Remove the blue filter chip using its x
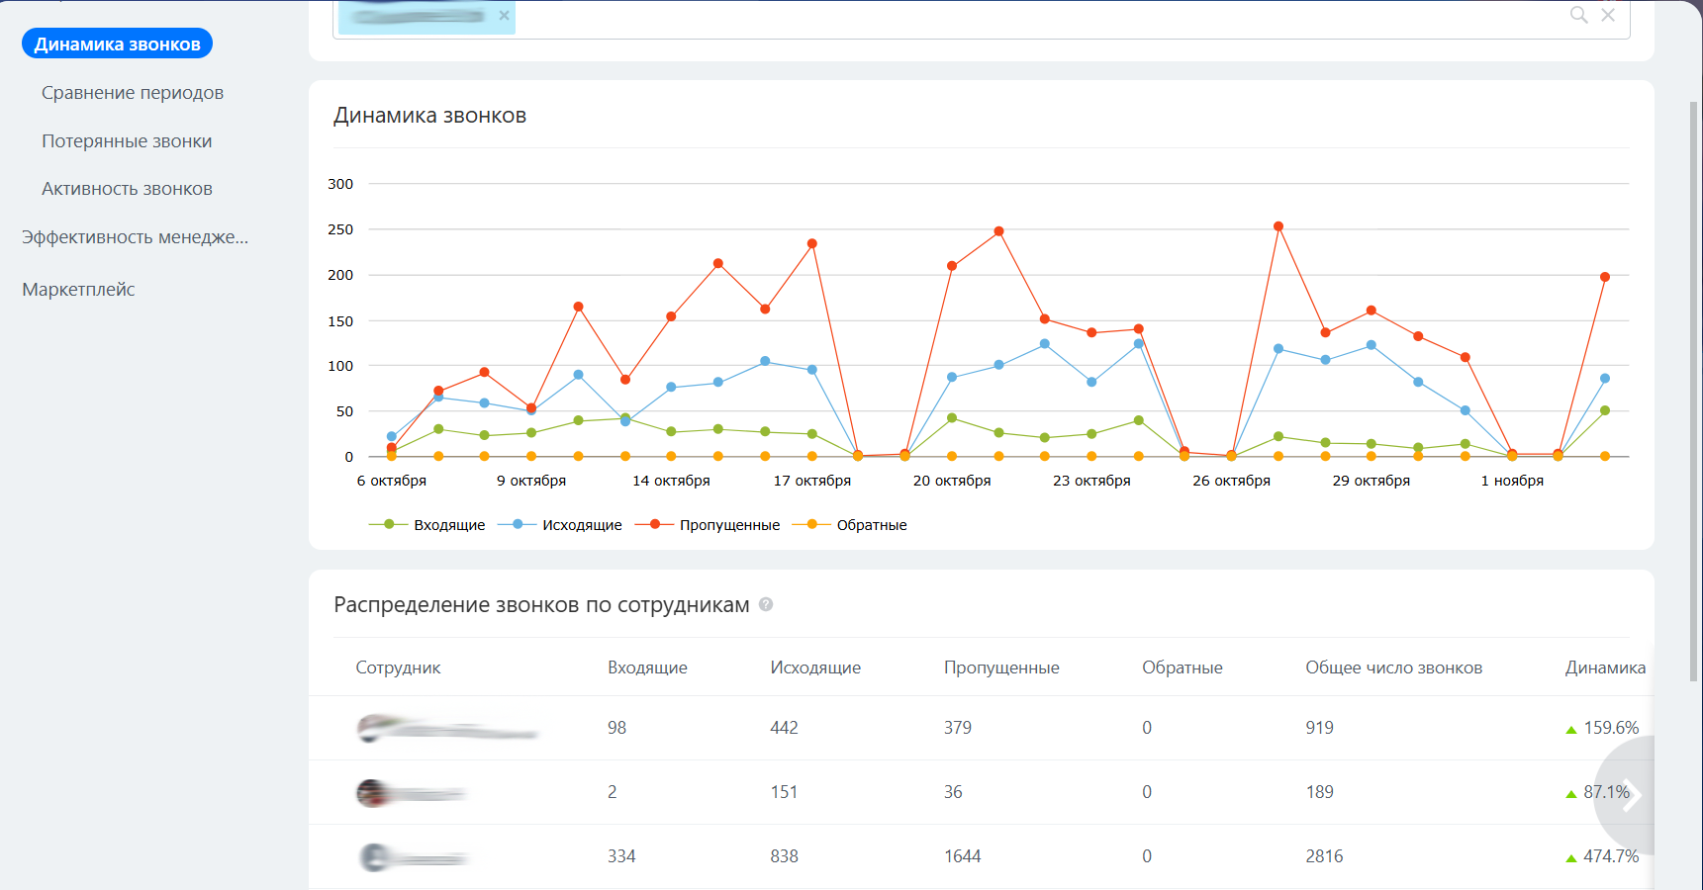Screen dimensions: 1703x890 tap(504, 16)
